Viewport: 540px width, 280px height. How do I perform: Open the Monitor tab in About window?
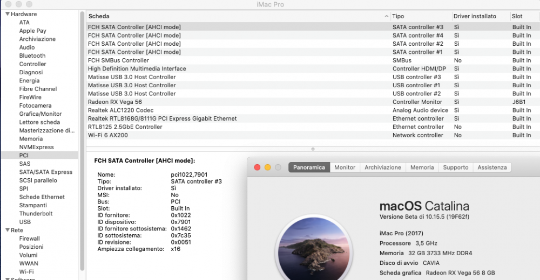tap(345, 167)
